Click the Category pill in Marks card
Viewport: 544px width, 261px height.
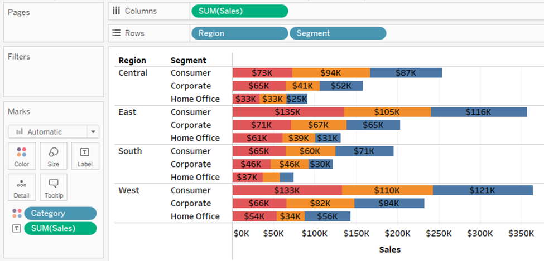tap(56, 214)
